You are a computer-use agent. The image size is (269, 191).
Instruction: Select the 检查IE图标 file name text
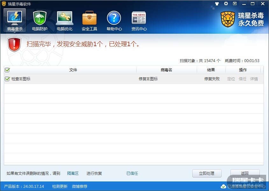pyautogui.click(x=21, y=79)
